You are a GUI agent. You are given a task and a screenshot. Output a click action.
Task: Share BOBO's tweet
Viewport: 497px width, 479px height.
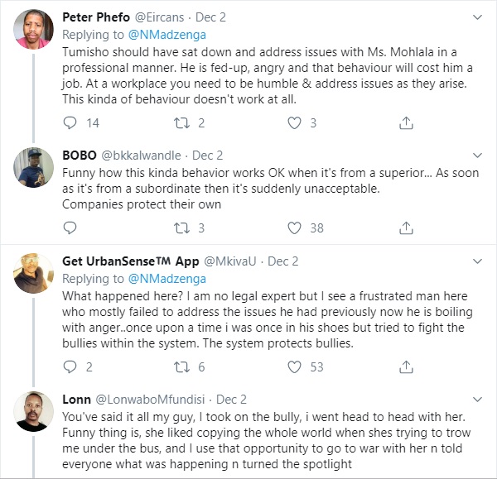[406, 228]
